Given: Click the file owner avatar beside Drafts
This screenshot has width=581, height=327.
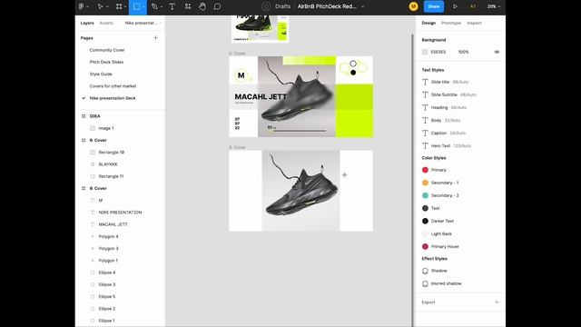Looking at the screenshot, I should (266, 6).
